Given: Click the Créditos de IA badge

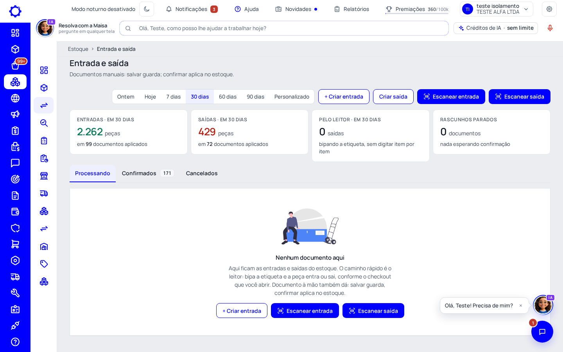Looking at the screenshot, I should pos(496,28).
